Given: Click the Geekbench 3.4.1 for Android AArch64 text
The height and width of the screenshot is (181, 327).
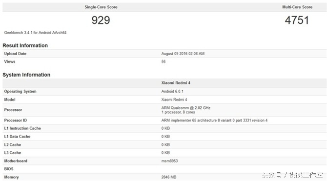Looking at the screenshot, I should 35,33.
